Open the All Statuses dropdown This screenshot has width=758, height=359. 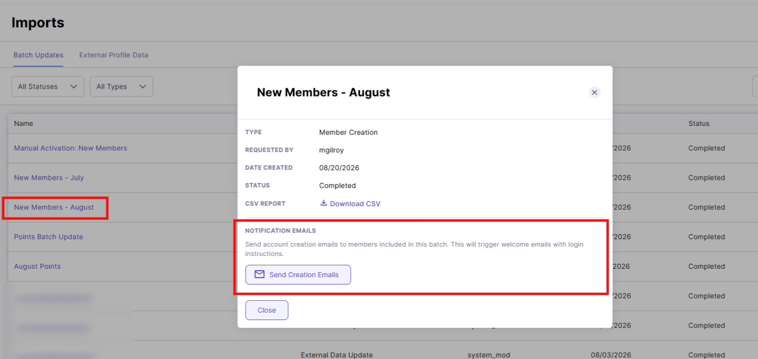point(48,86)
